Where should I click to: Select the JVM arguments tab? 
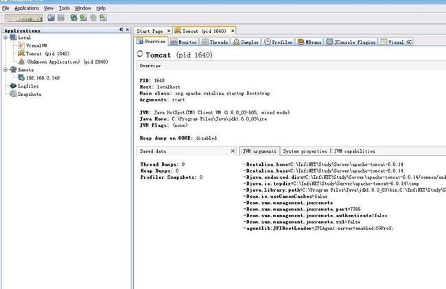tap(259, 151)
